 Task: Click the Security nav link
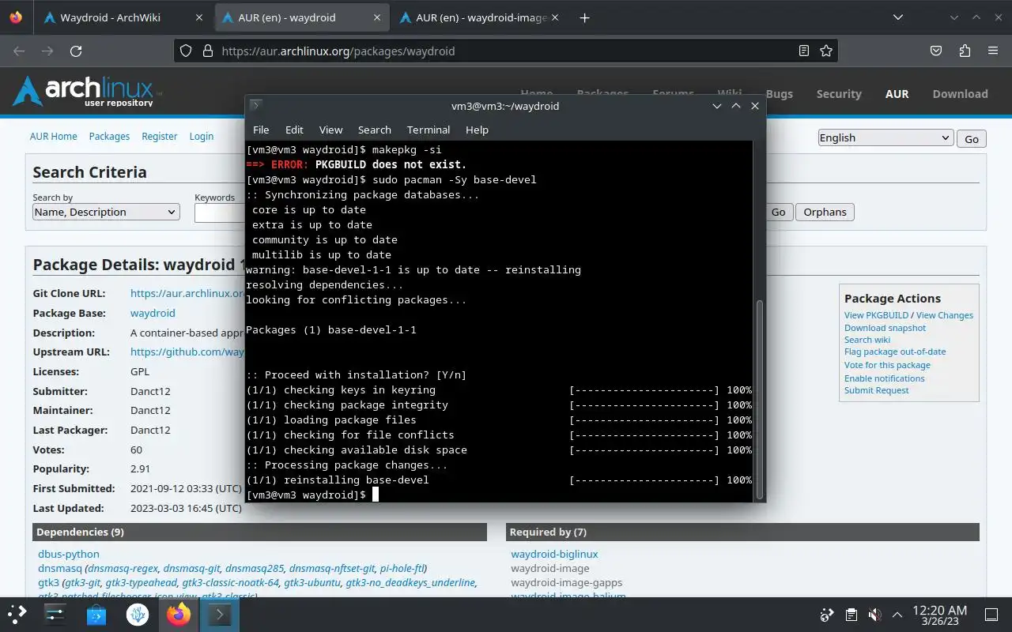coord(839,93)
